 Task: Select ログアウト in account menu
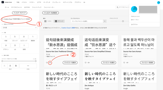pyautogui.click(x=134, y=25)
